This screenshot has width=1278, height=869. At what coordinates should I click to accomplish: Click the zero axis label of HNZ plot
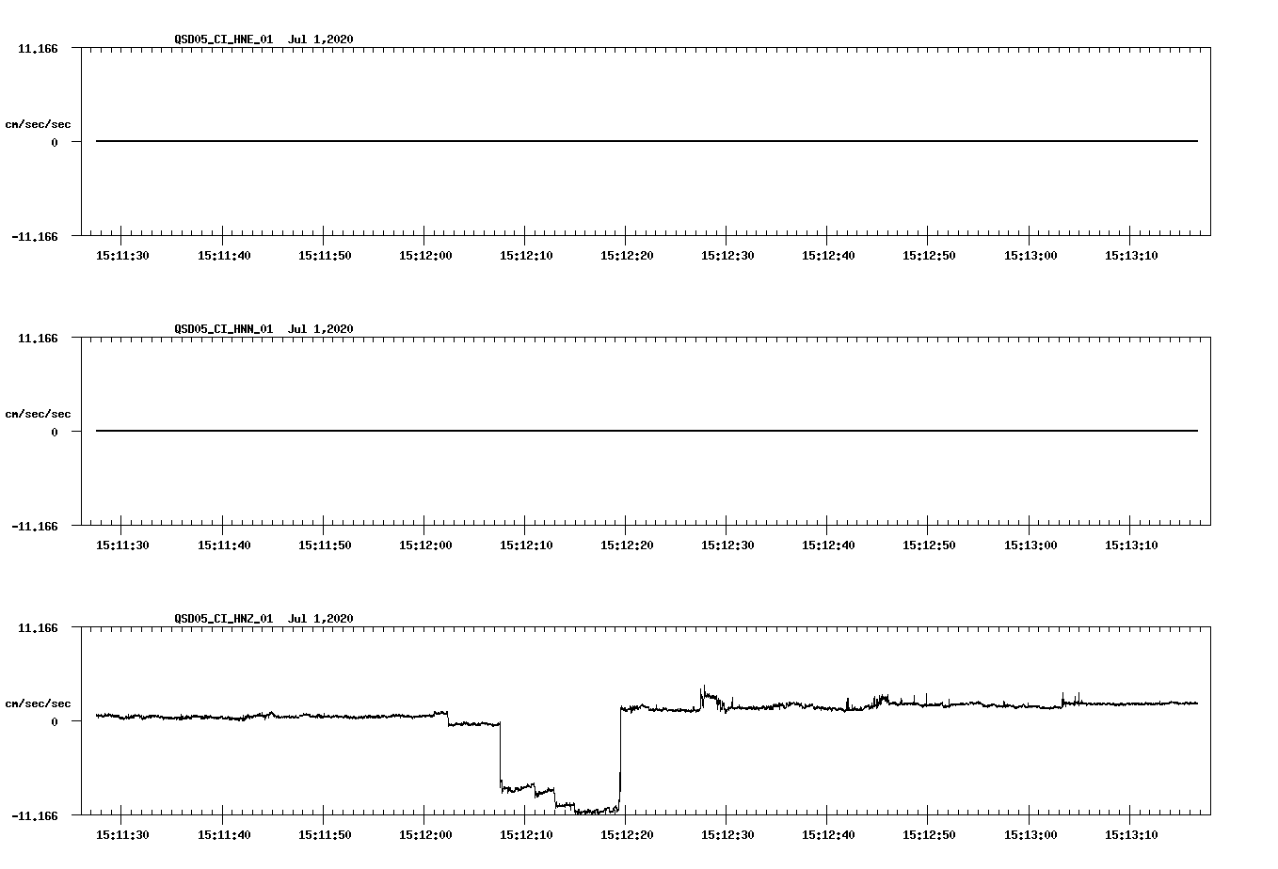point(55,722)
